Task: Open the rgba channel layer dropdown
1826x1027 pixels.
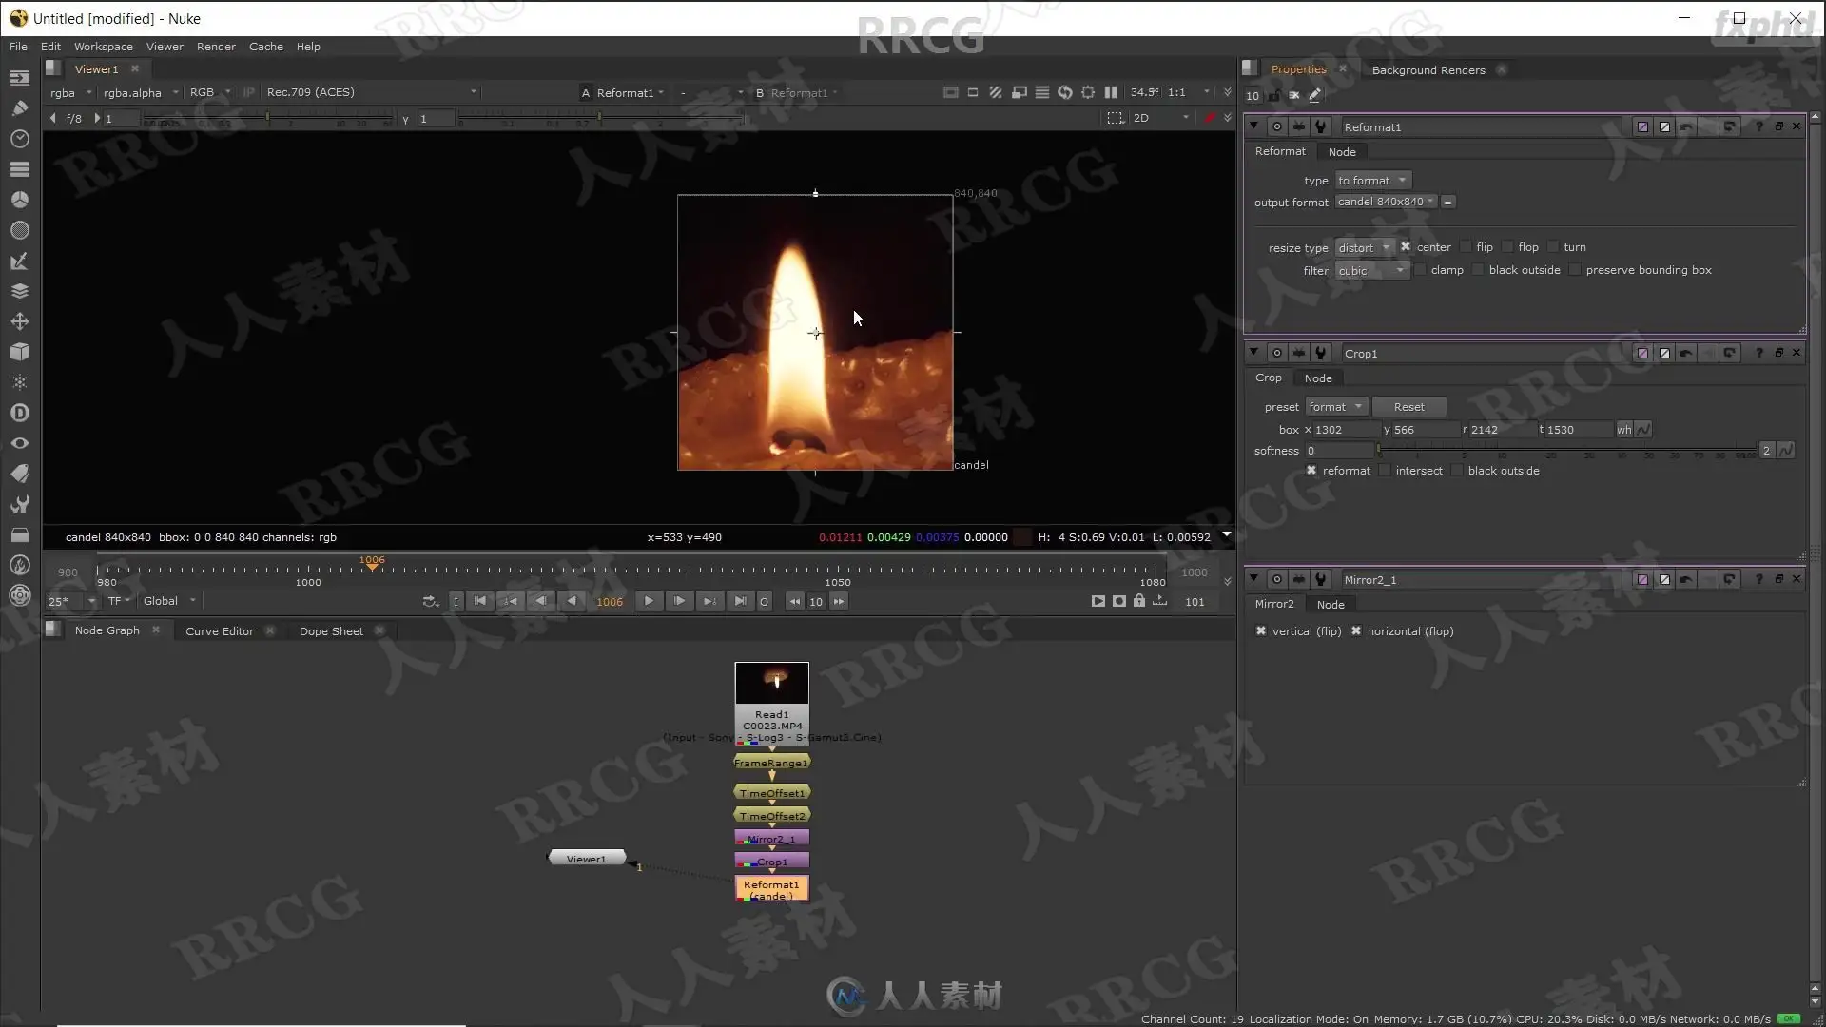Action: pos(71,92)
